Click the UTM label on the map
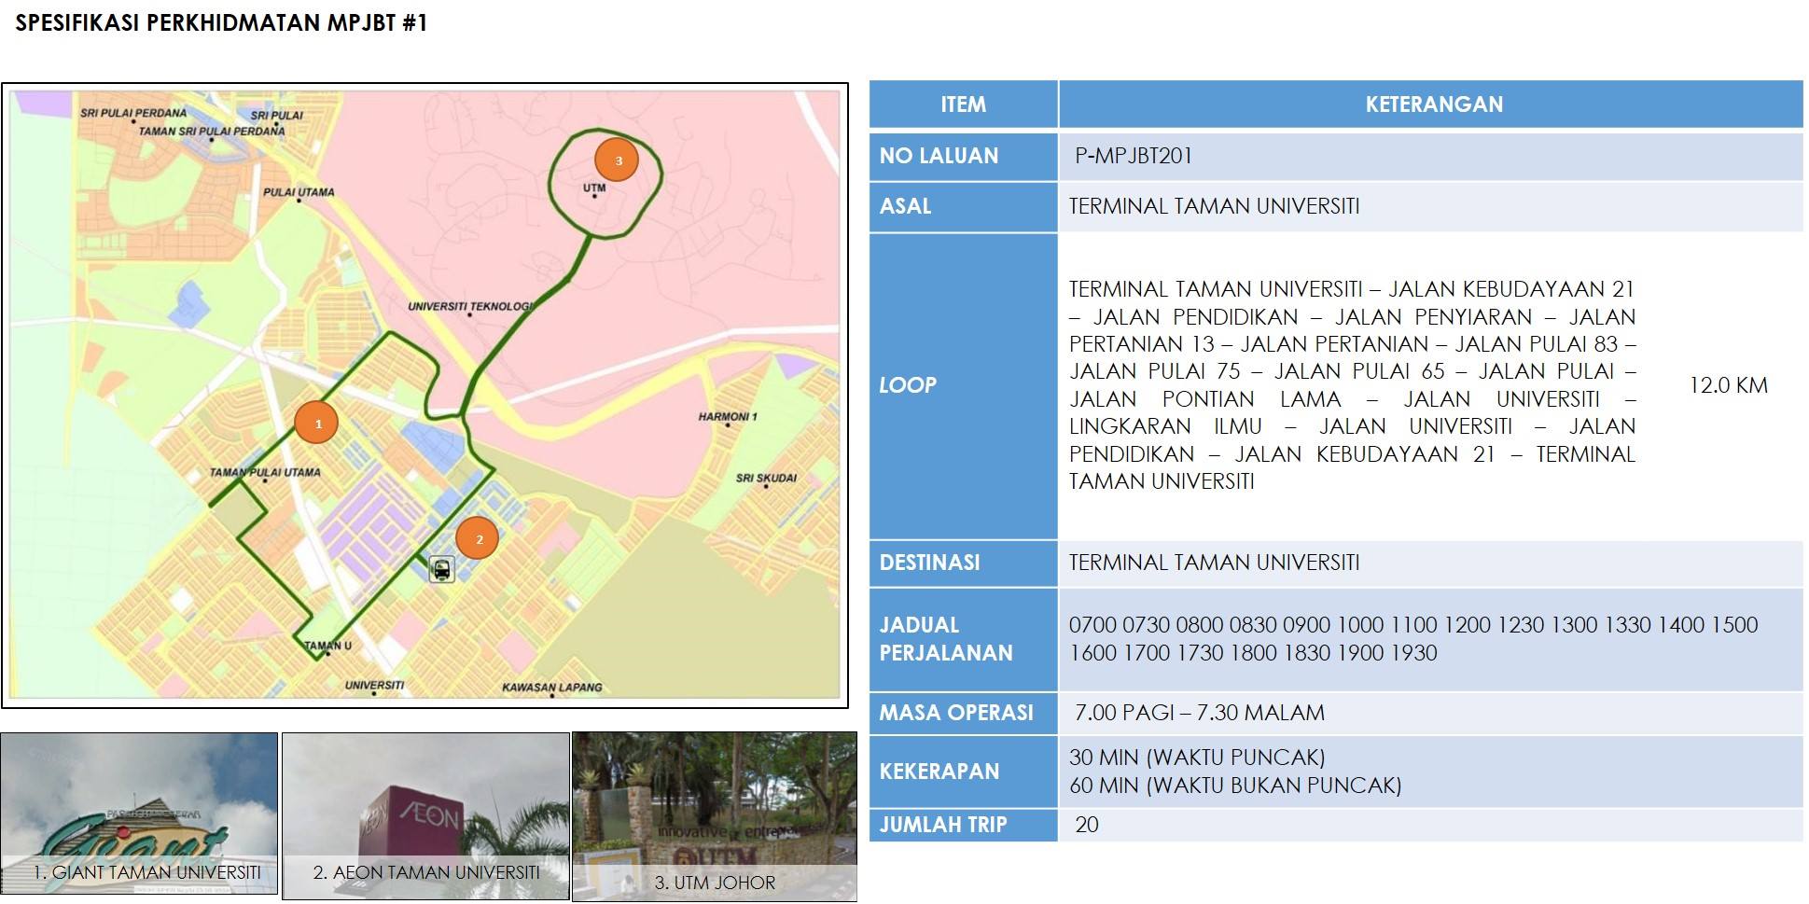This screenshot has height=904, width=1809. (594, 188)
